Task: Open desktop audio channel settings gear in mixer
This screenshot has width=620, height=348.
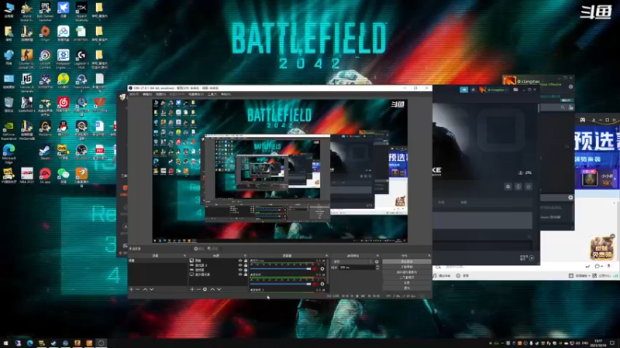Action: click(322, 284)
